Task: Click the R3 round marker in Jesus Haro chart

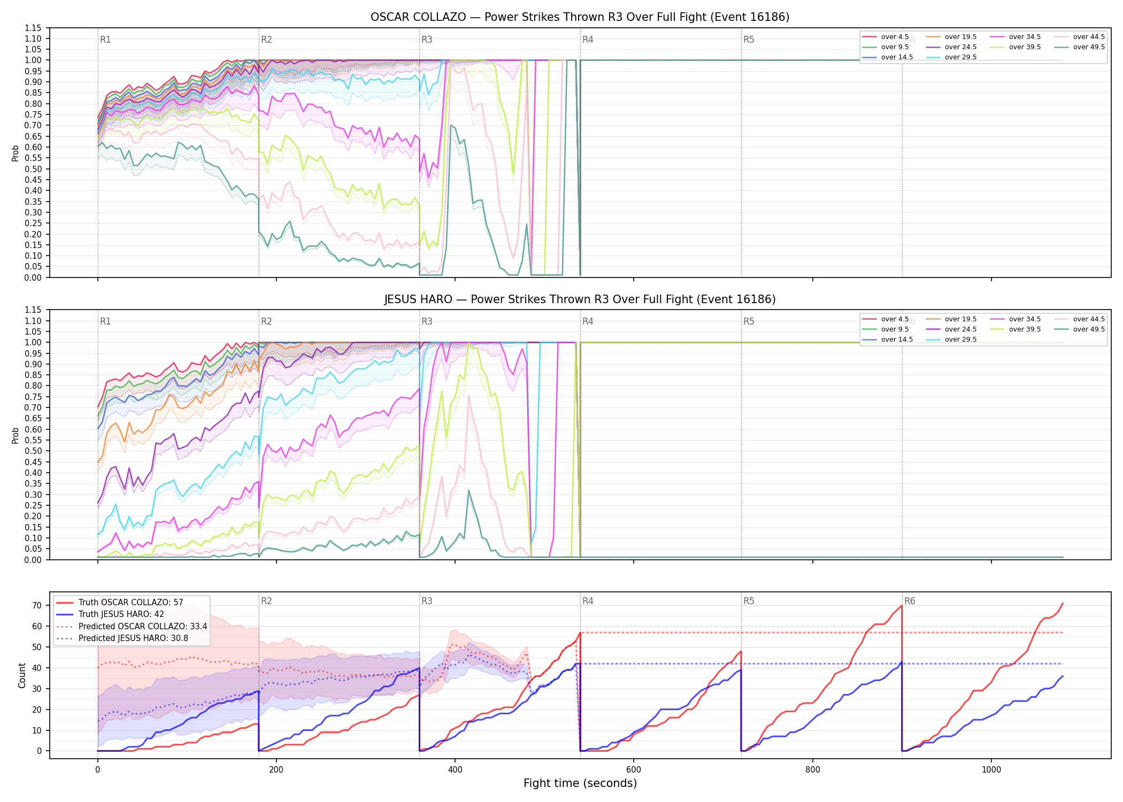Action: point(427,321)
